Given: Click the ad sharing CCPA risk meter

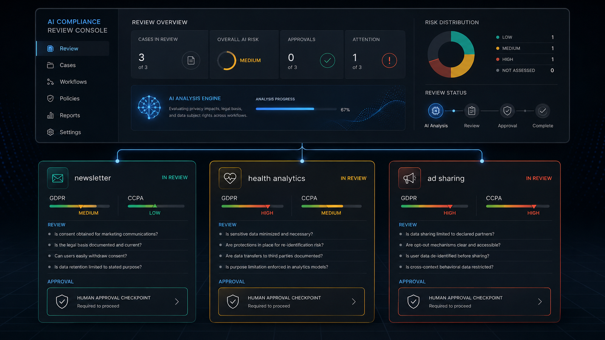Looking at the screenshot, I should click(x=518, y=206).
